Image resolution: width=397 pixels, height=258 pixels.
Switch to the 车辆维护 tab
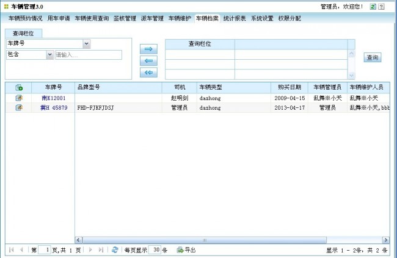pyautogui.click(x=180, y=18)
